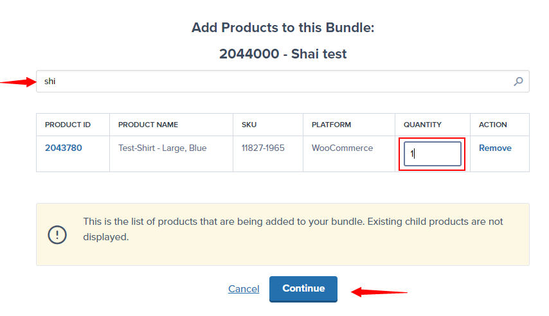Image resolution: width=549 pixels, height=316 pixels.
Task: Click the PRODUCT NAME column header
Action: 148,125
